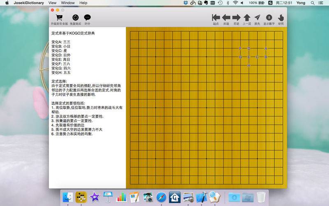This screenshot has height=206, width=329.
Task: Open Notification Center list icon
Action: point(321,3)
